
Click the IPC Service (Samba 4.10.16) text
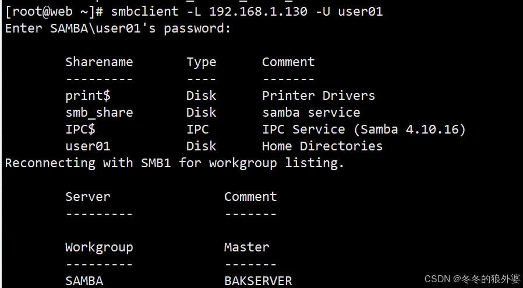point(364,129)
